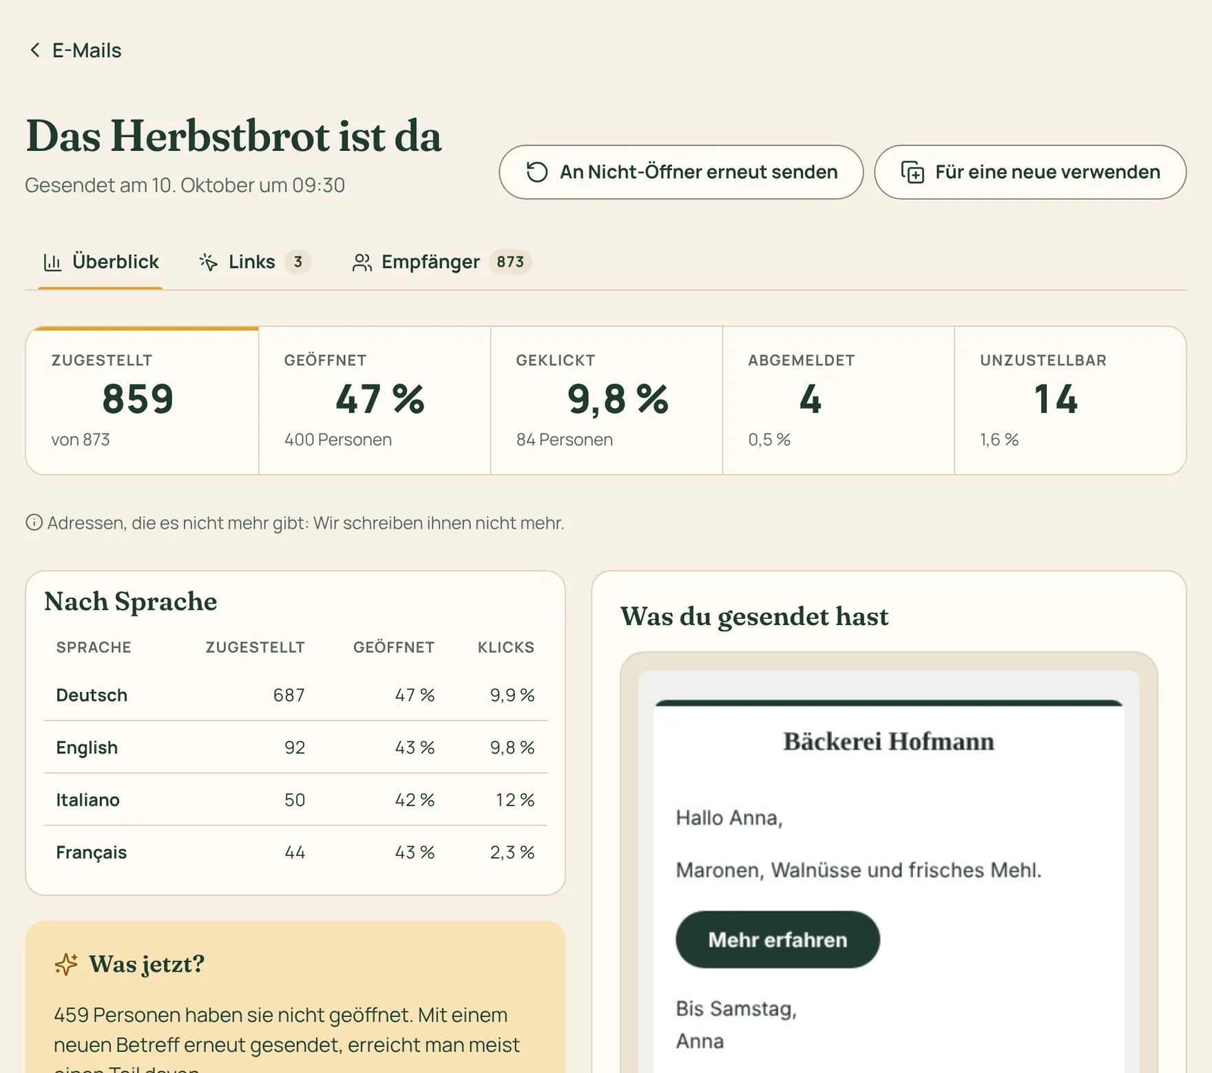Click the 'Das Herbstbrot ist da' title
Image resolution: width=1212 pixels, height=1073 pixels.
point(233,136)
